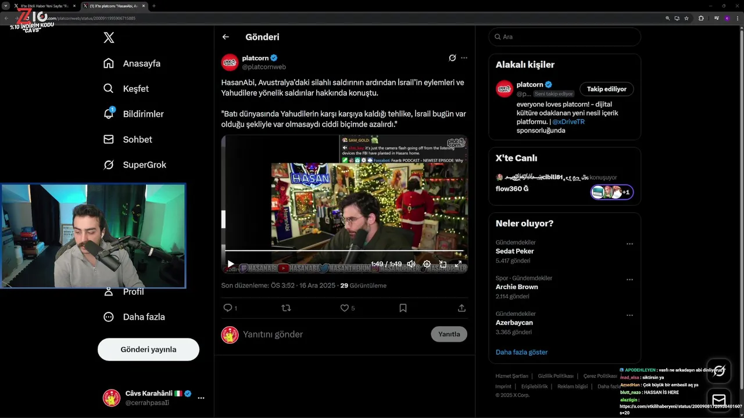Open platcorn avatar in Alakalı kişiler
The width and height of the screenshot is (744, 418).
point(505,89)
